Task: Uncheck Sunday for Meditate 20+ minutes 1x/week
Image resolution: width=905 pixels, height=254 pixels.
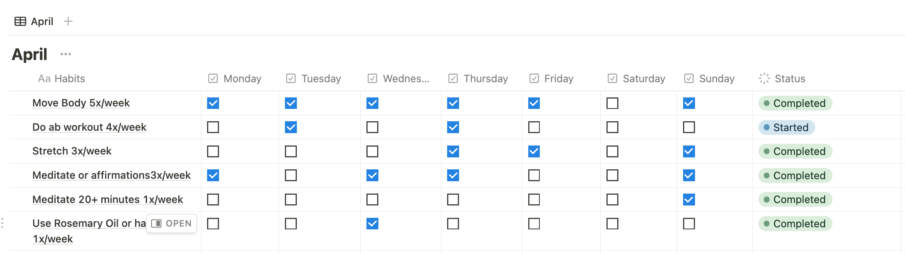Action: coord(689,200)
